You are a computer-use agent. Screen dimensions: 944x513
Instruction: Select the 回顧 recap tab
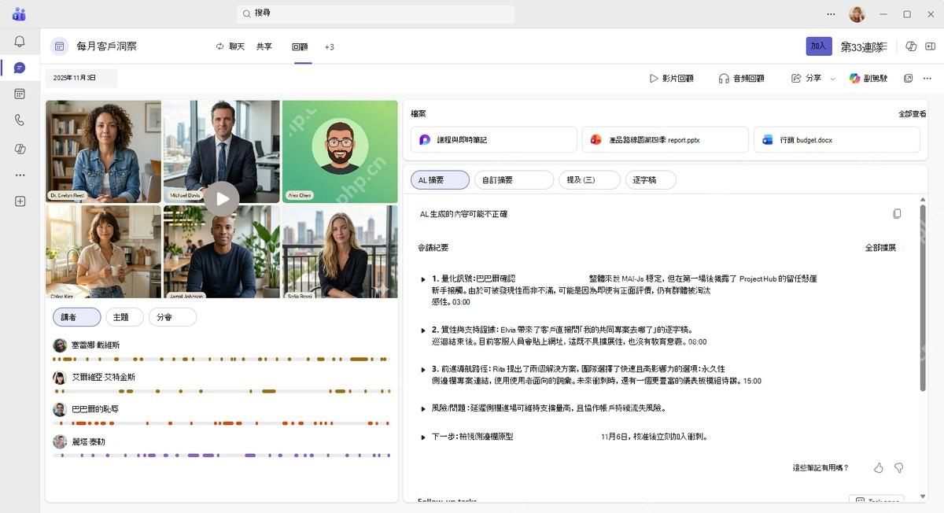coord(300,47)
